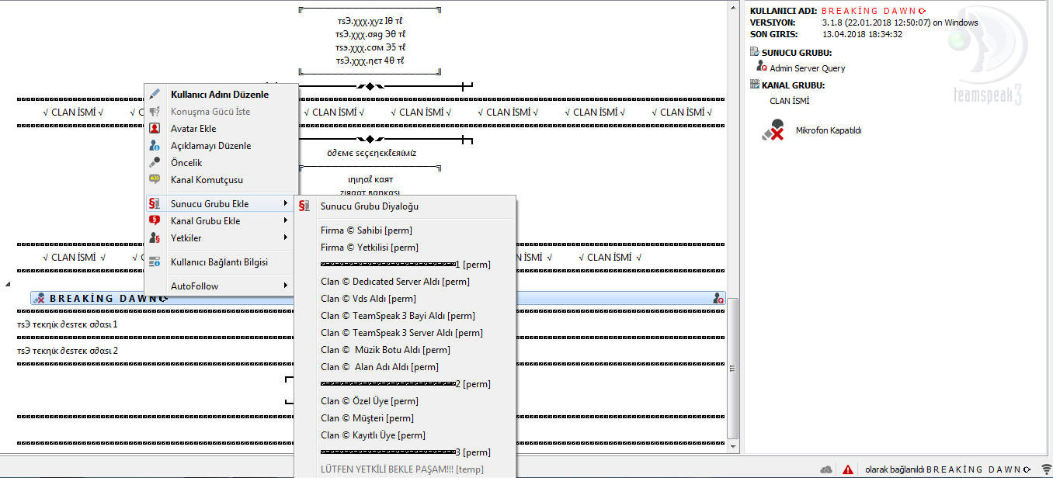Image resolution: width=1053 pixels, height=478 pixels.
Task: Select Avatar Ekle menu entry
Action: click(221, 129)
